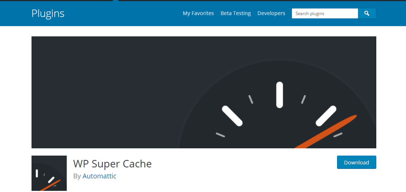Click the Plugins header title
Viewport: 406px width, 192px height.
[48, 13]
